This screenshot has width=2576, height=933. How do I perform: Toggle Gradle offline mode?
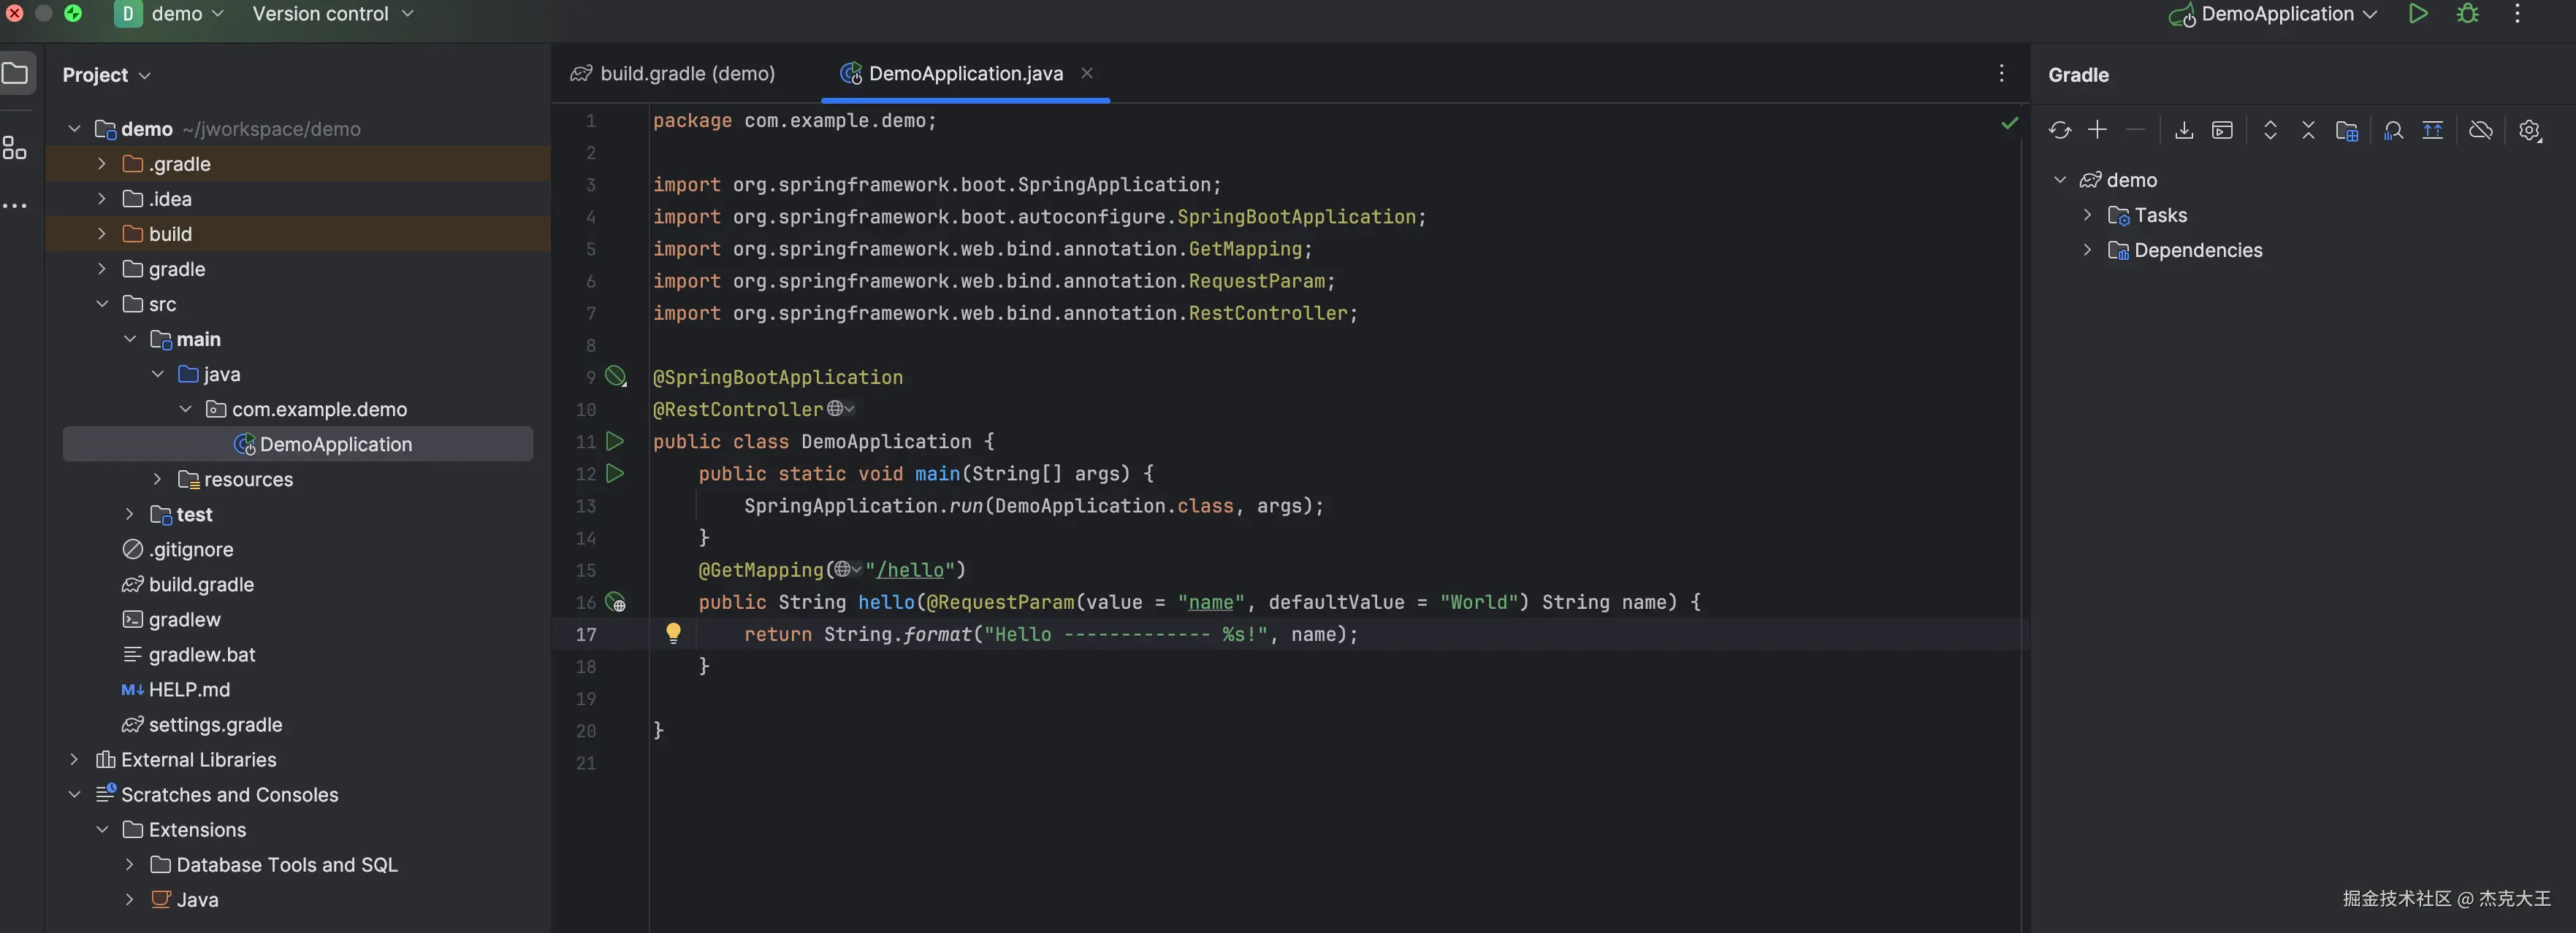point(2481,130)
